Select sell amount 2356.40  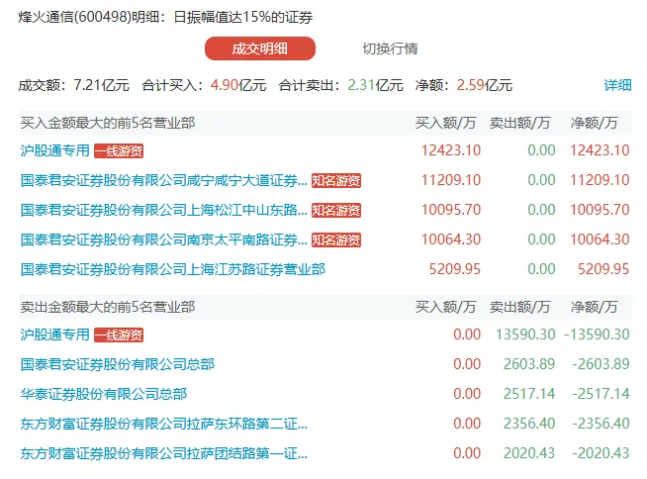click(529, 424)
